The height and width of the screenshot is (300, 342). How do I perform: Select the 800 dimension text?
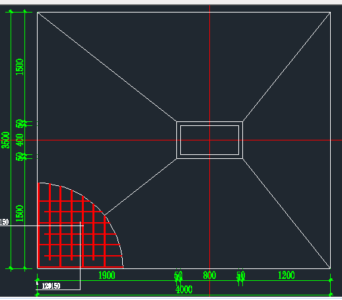click(209, 276)
